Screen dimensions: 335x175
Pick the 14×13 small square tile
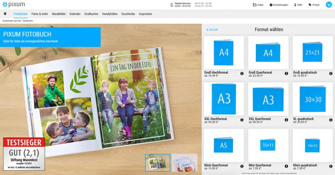(x=312, y=145)
